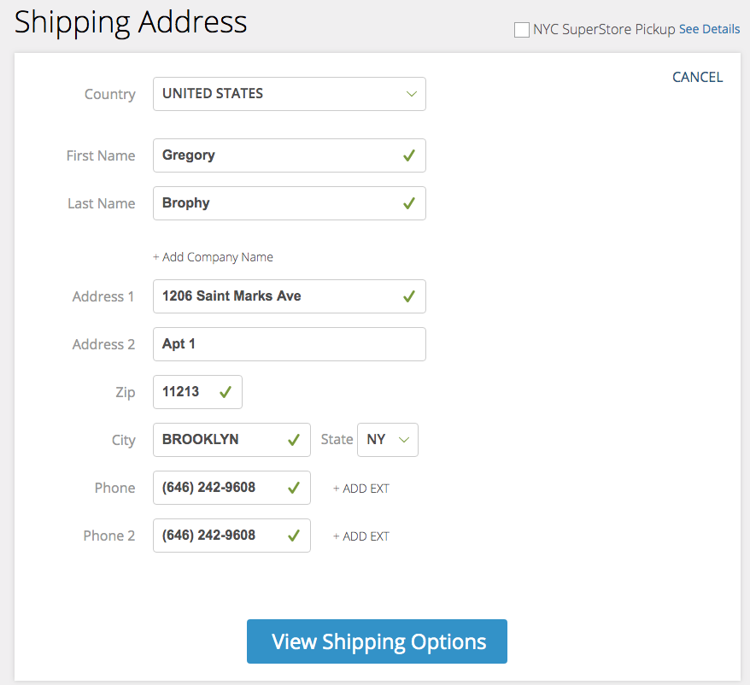Image resolution: width=750 pixels, height=685 pixels.
Task: Click into the First Name field with Gregory
Action: (290, 155)
